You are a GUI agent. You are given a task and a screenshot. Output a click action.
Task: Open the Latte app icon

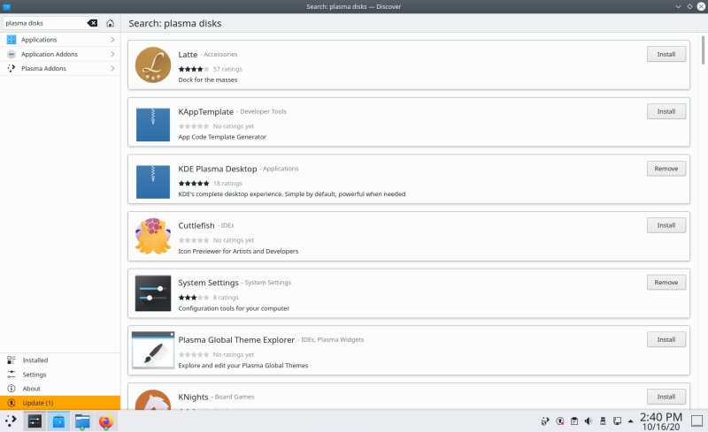[153, 65]
